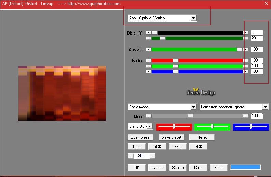Click the 25% zoom level field
The width and height of the screenshot is (271, 177).
(x=141, y=156)
